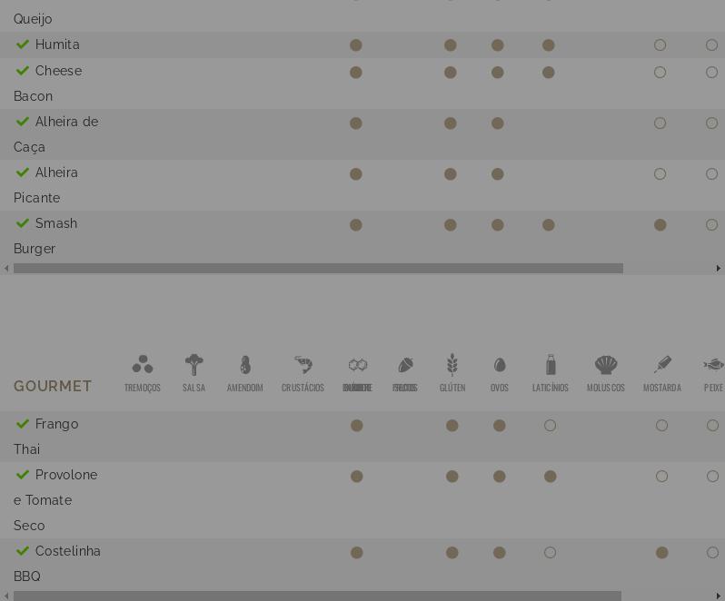Click the GOURMET section heading
Viewport: 725px width, 601px height.
(x=53, y=386)
